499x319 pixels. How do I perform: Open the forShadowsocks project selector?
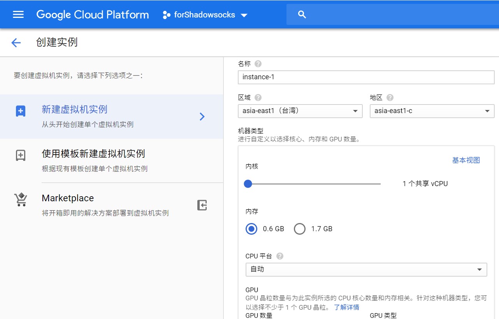pos(205,15)
